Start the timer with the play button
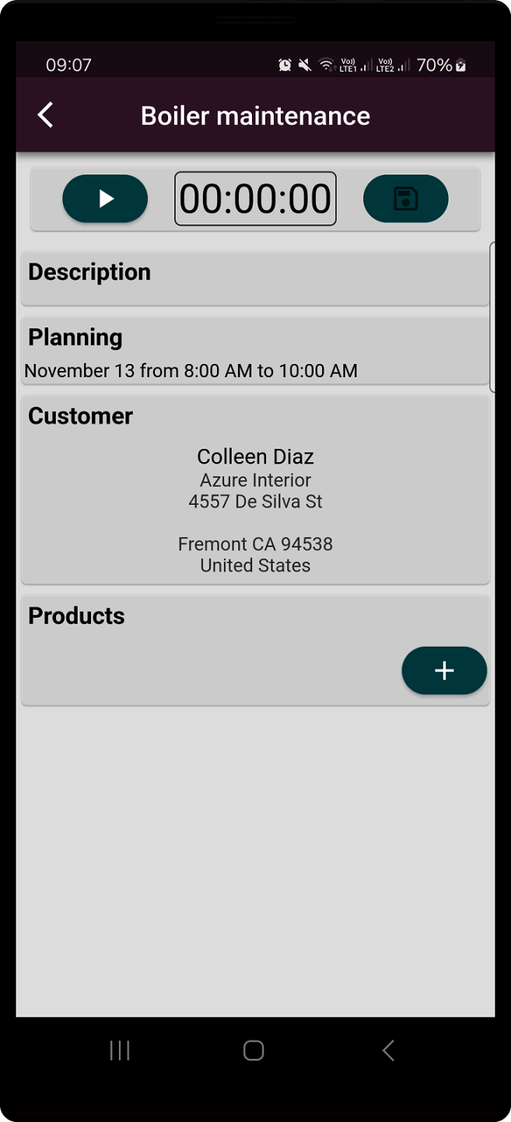Screen dimensions: 511x1122 point(105,199)
